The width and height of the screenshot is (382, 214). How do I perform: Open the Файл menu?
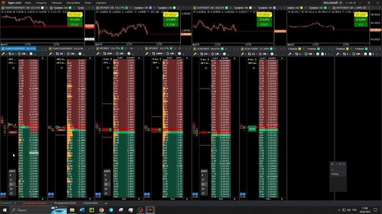click(28, 2)
